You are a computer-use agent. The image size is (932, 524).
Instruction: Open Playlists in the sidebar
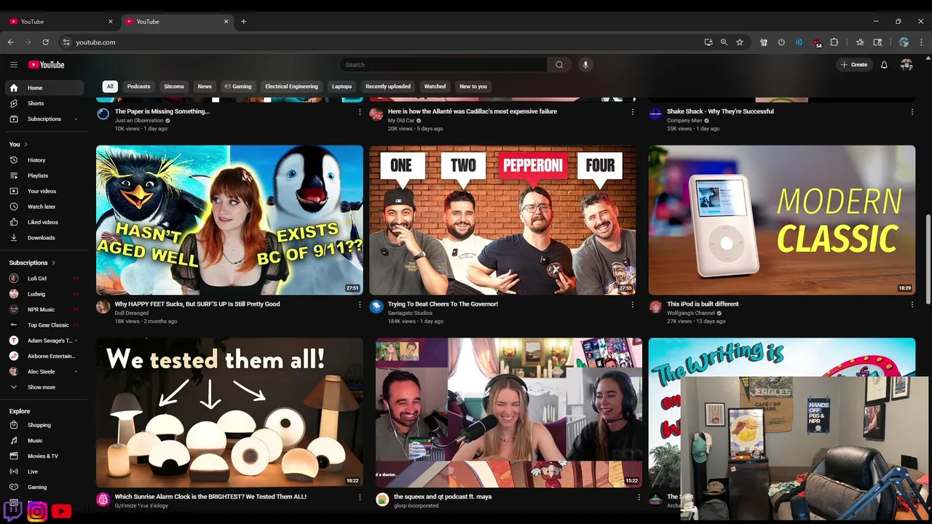pos(44,175)
